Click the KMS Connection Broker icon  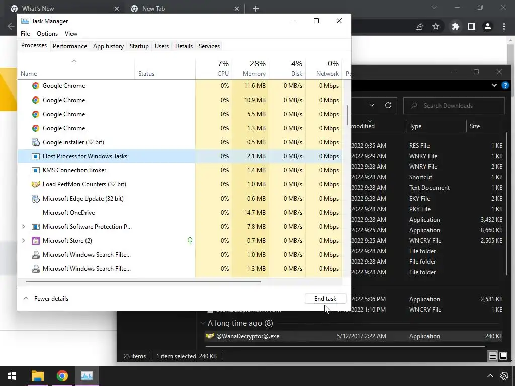(x=36, y=170)
